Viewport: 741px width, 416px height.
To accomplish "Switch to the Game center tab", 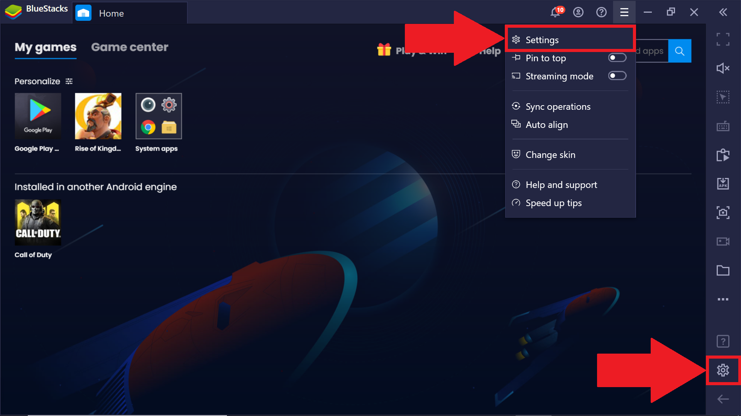I will (129, 47).
